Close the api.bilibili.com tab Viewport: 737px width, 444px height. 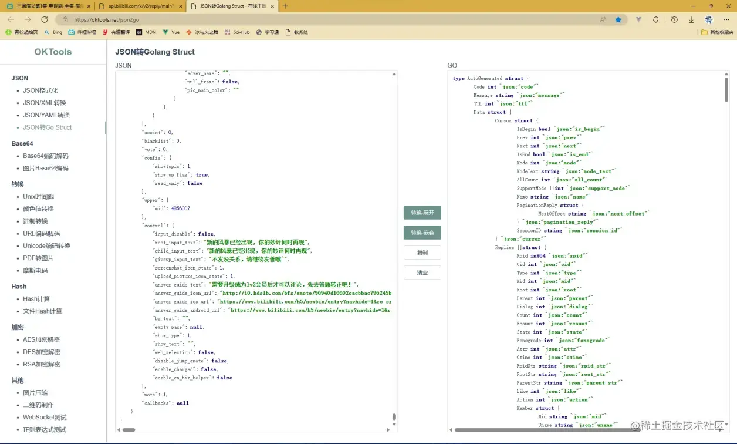point(180,6)
